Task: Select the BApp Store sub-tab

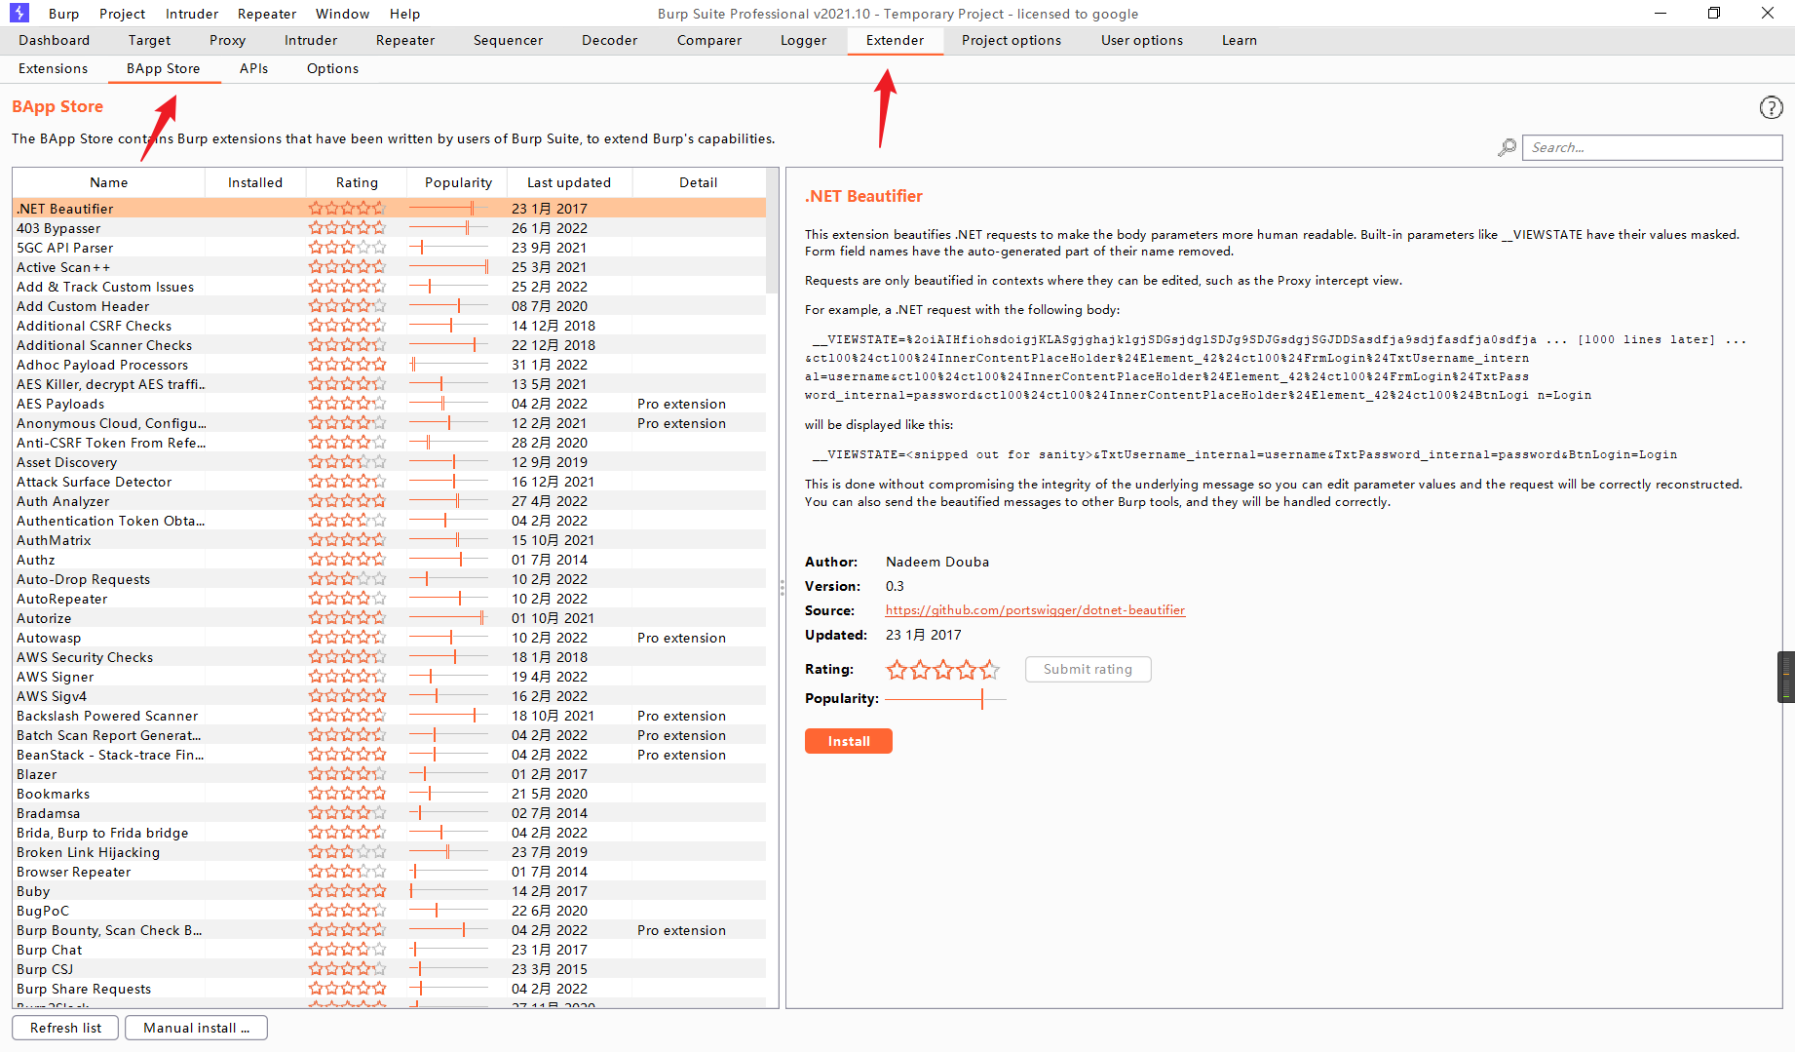Action: tap(163, 68)
